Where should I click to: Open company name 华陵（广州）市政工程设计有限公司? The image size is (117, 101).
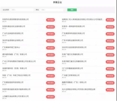click(16, 75)
